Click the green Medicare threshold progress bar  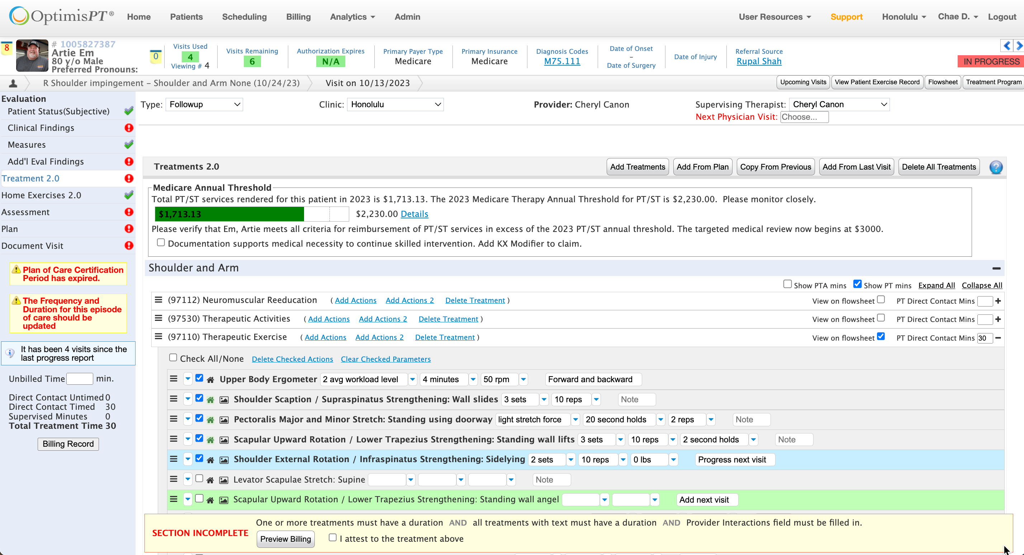point(229,214)
